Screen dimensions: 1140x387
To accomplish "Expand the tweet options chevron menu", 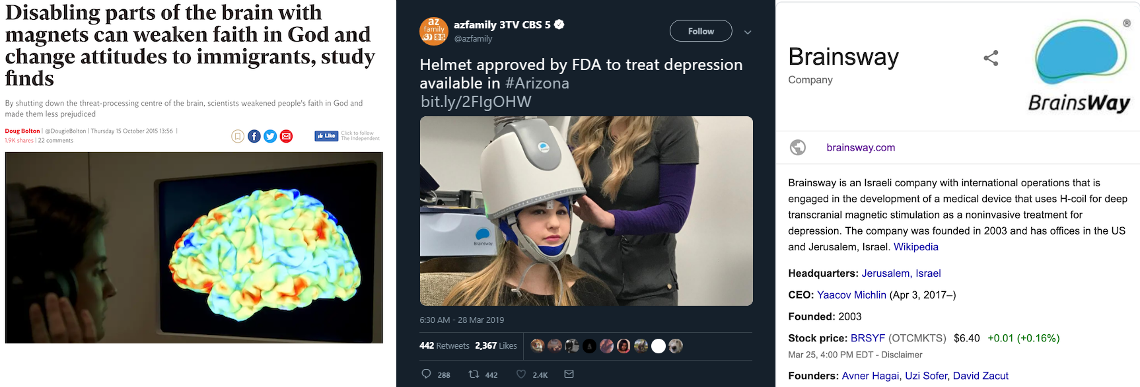I will [x=748, y=32].
